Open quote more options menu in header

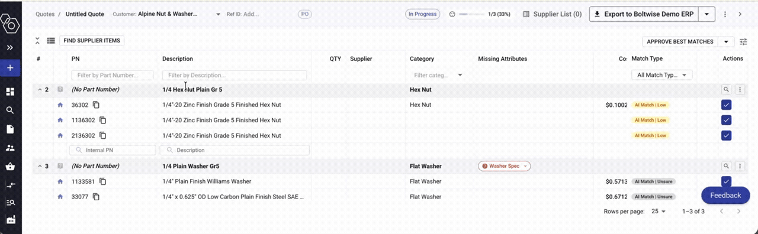click(725, 14)
